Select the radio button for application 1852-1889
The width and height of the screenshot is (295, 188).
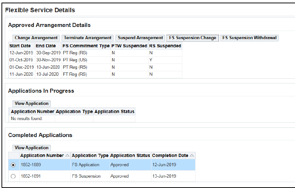click(x=13, y=165)
